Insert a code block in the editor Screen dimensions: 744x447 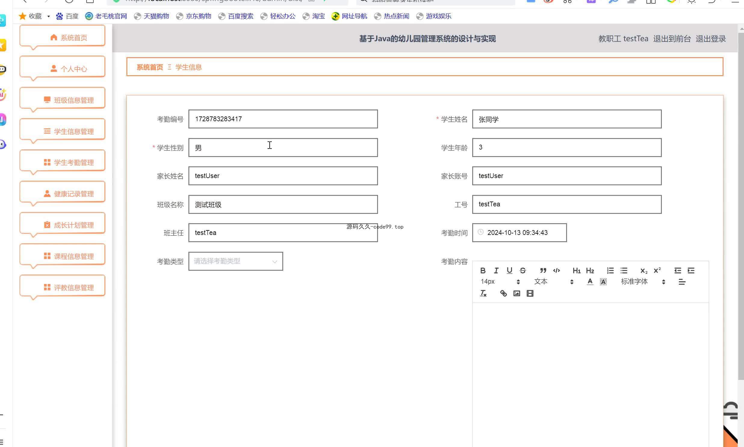556,270
